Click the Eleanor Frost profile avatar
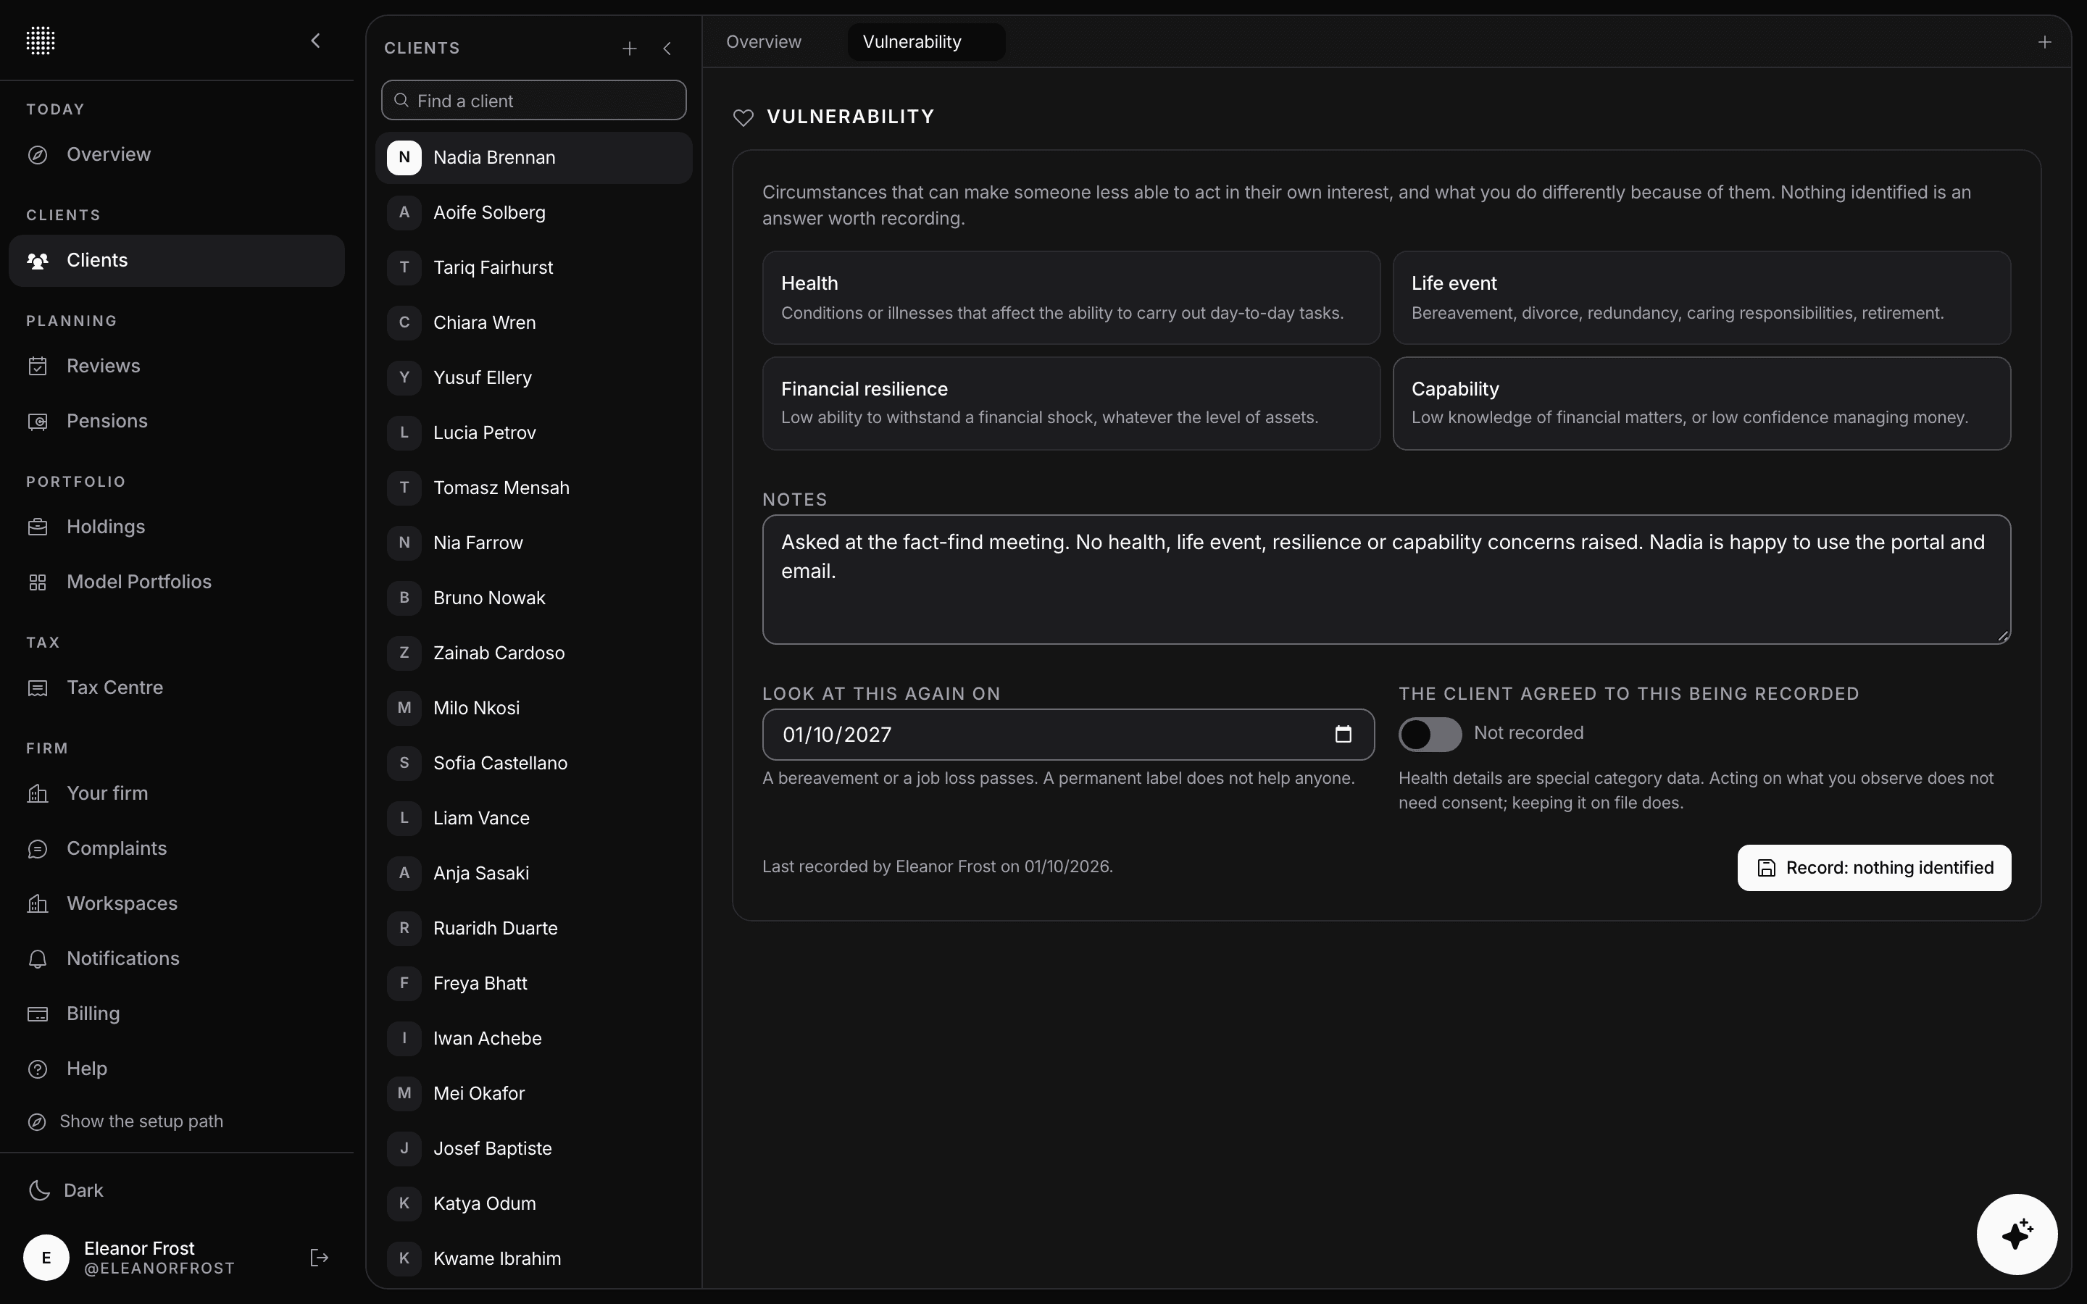Image resolution: width=2087 pixels, height=1304 pixels. (46, 1258)
